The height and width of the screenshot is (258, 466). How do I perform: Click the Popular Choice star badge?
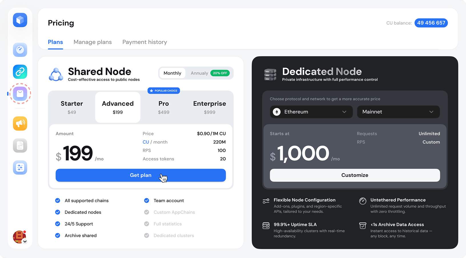tap(164, 91)
